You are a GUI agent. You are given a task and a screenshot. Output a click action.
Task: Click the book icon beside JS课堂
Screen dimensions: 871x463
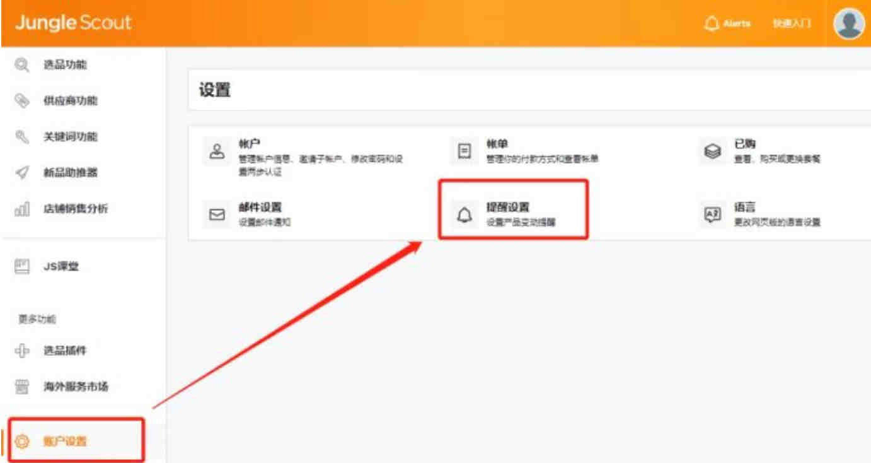point(22,267)
